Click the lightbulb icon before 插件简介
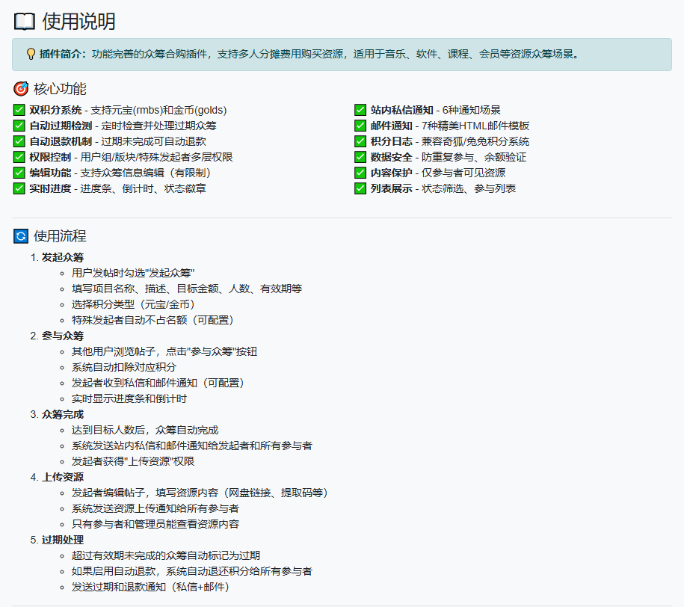 pos(31,55)
